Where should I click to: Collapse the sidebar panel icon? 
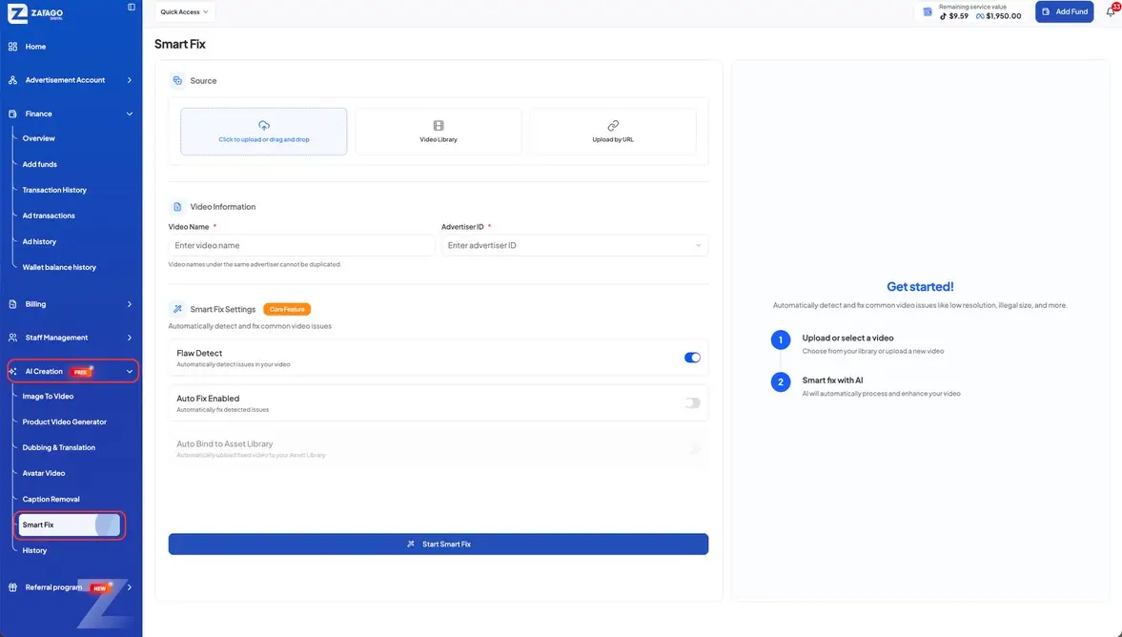(x=131, y=8)
